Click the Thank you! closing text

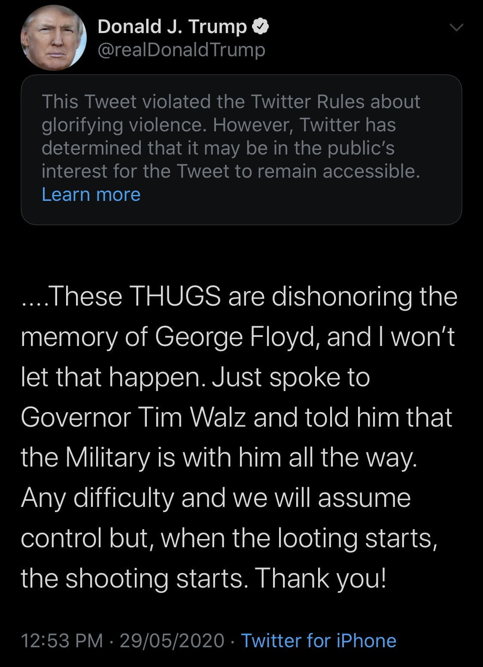321,578
